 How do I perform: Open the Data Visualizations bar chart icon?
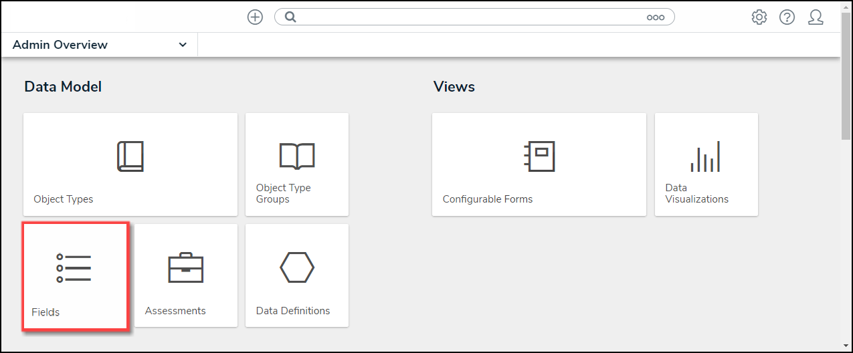pyautogui.click(x=705, y=156)
